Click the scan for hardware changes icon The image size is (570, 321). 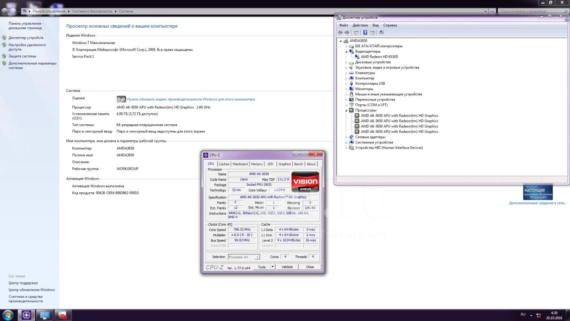(381, 33)
